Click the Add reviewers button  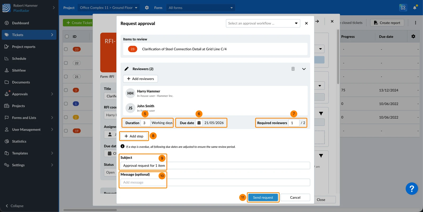(140, 79)
